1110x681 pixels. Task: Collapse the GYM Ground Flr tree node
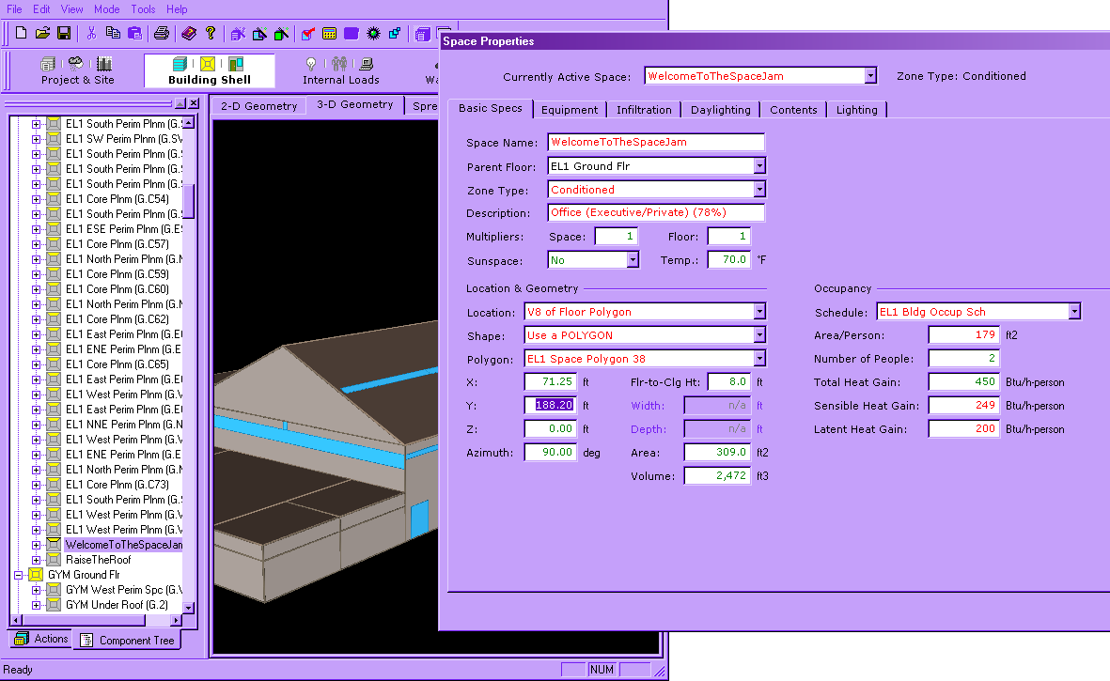click(x=18, y=575)
